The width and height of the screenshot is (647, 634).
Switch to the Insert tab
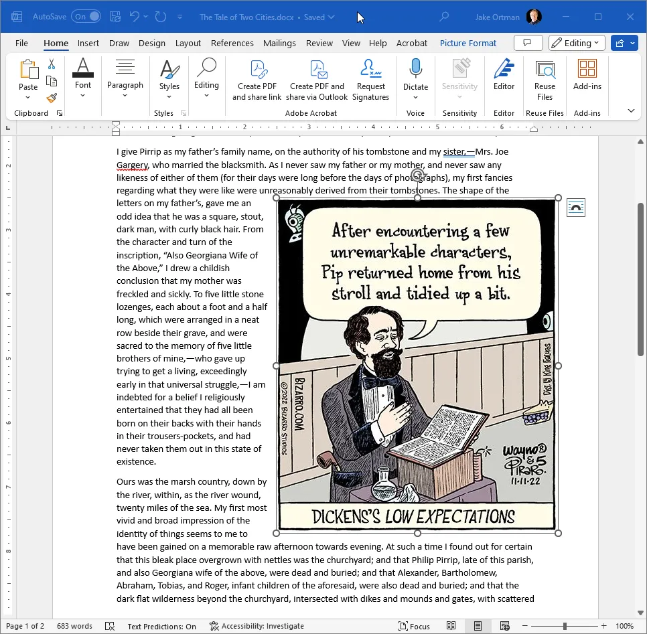[88, 44]
